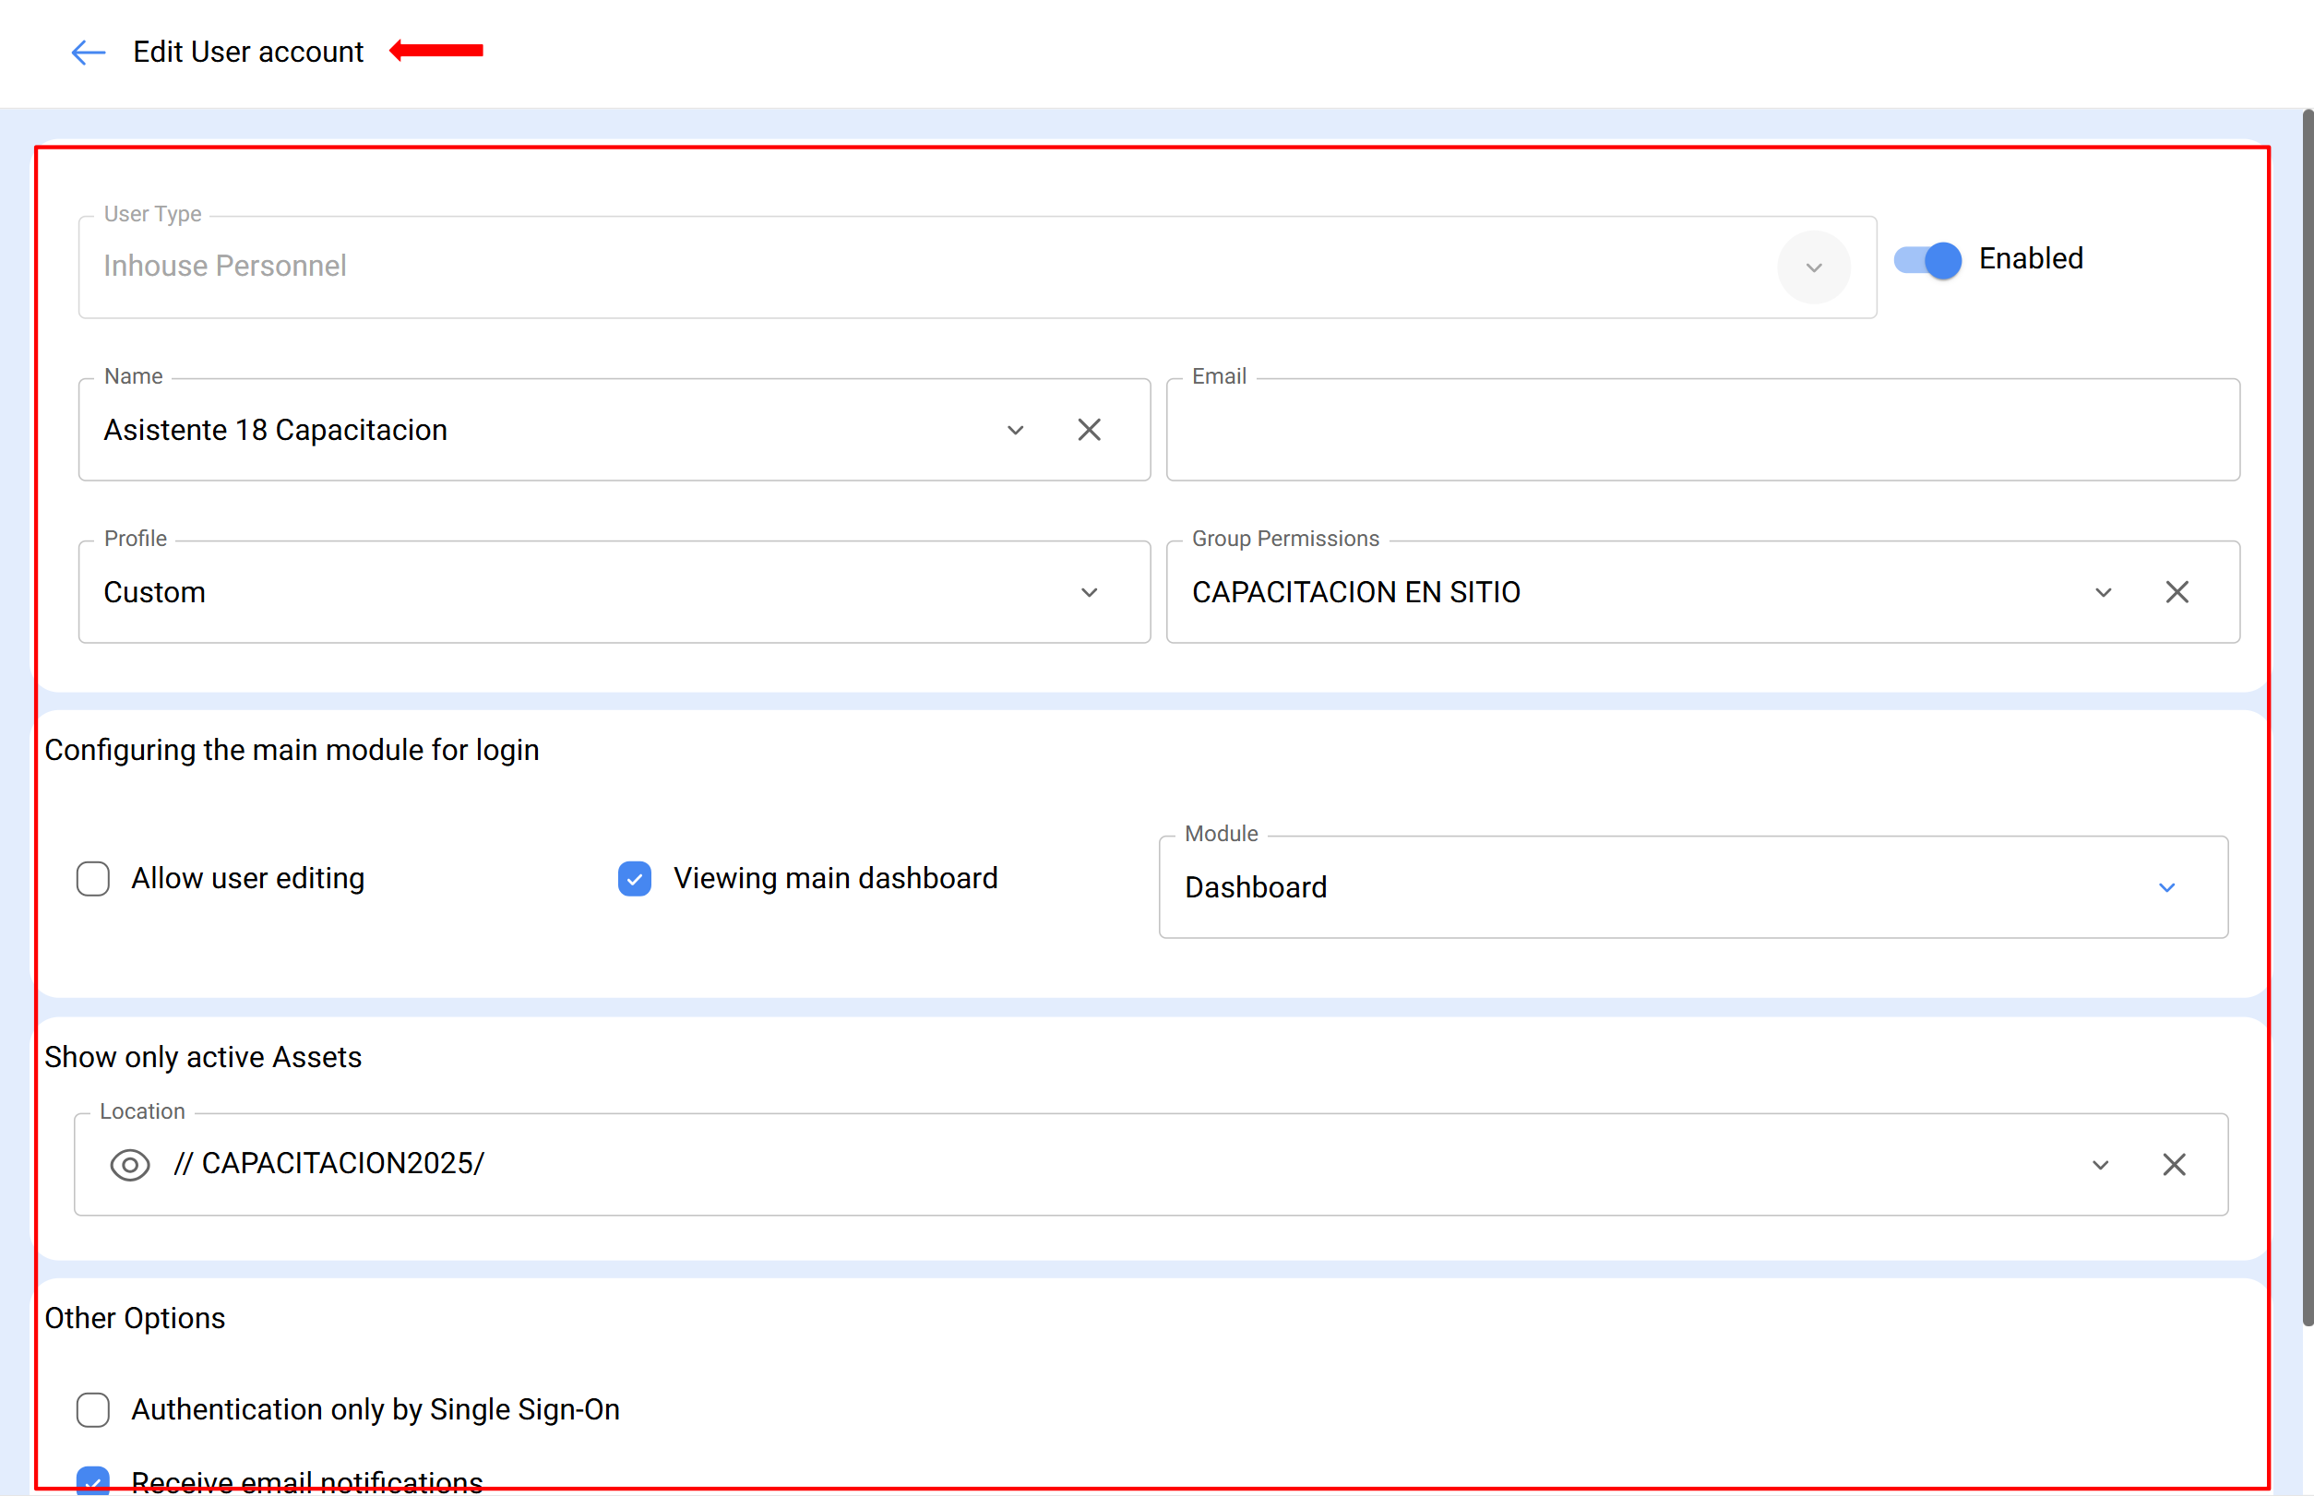Screen dimensions: 2314x1496
Task: Expand the Location dropdown chevron
Action: [x=2099, y=1164]
